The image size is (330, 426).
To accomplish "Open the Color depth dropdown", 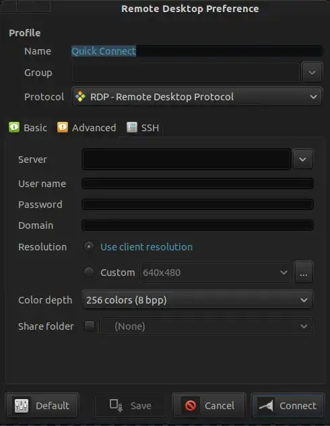I will coord(197,300).
